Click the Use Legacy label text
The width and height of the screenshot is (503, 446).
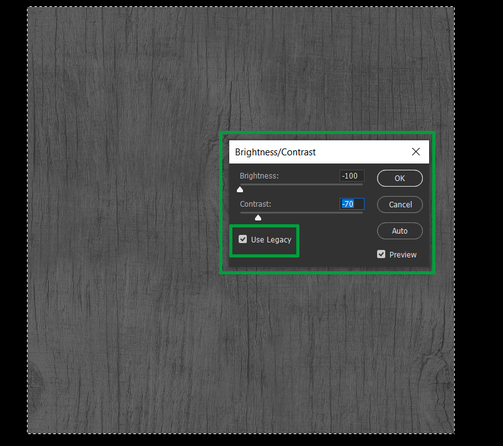pyautogui.click(x=271, y=240)
